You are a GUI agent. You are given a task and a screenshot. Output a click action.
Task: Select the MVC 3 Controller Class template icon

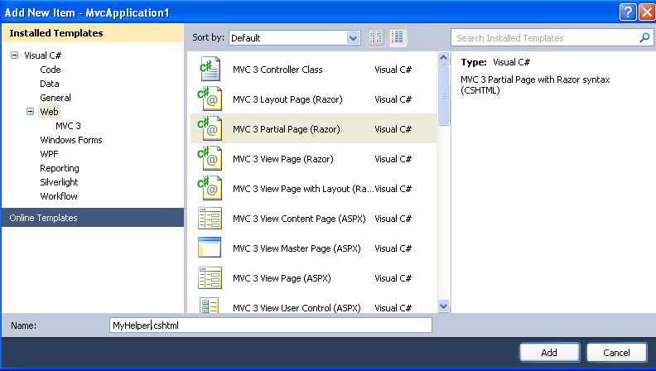(209, 70)
